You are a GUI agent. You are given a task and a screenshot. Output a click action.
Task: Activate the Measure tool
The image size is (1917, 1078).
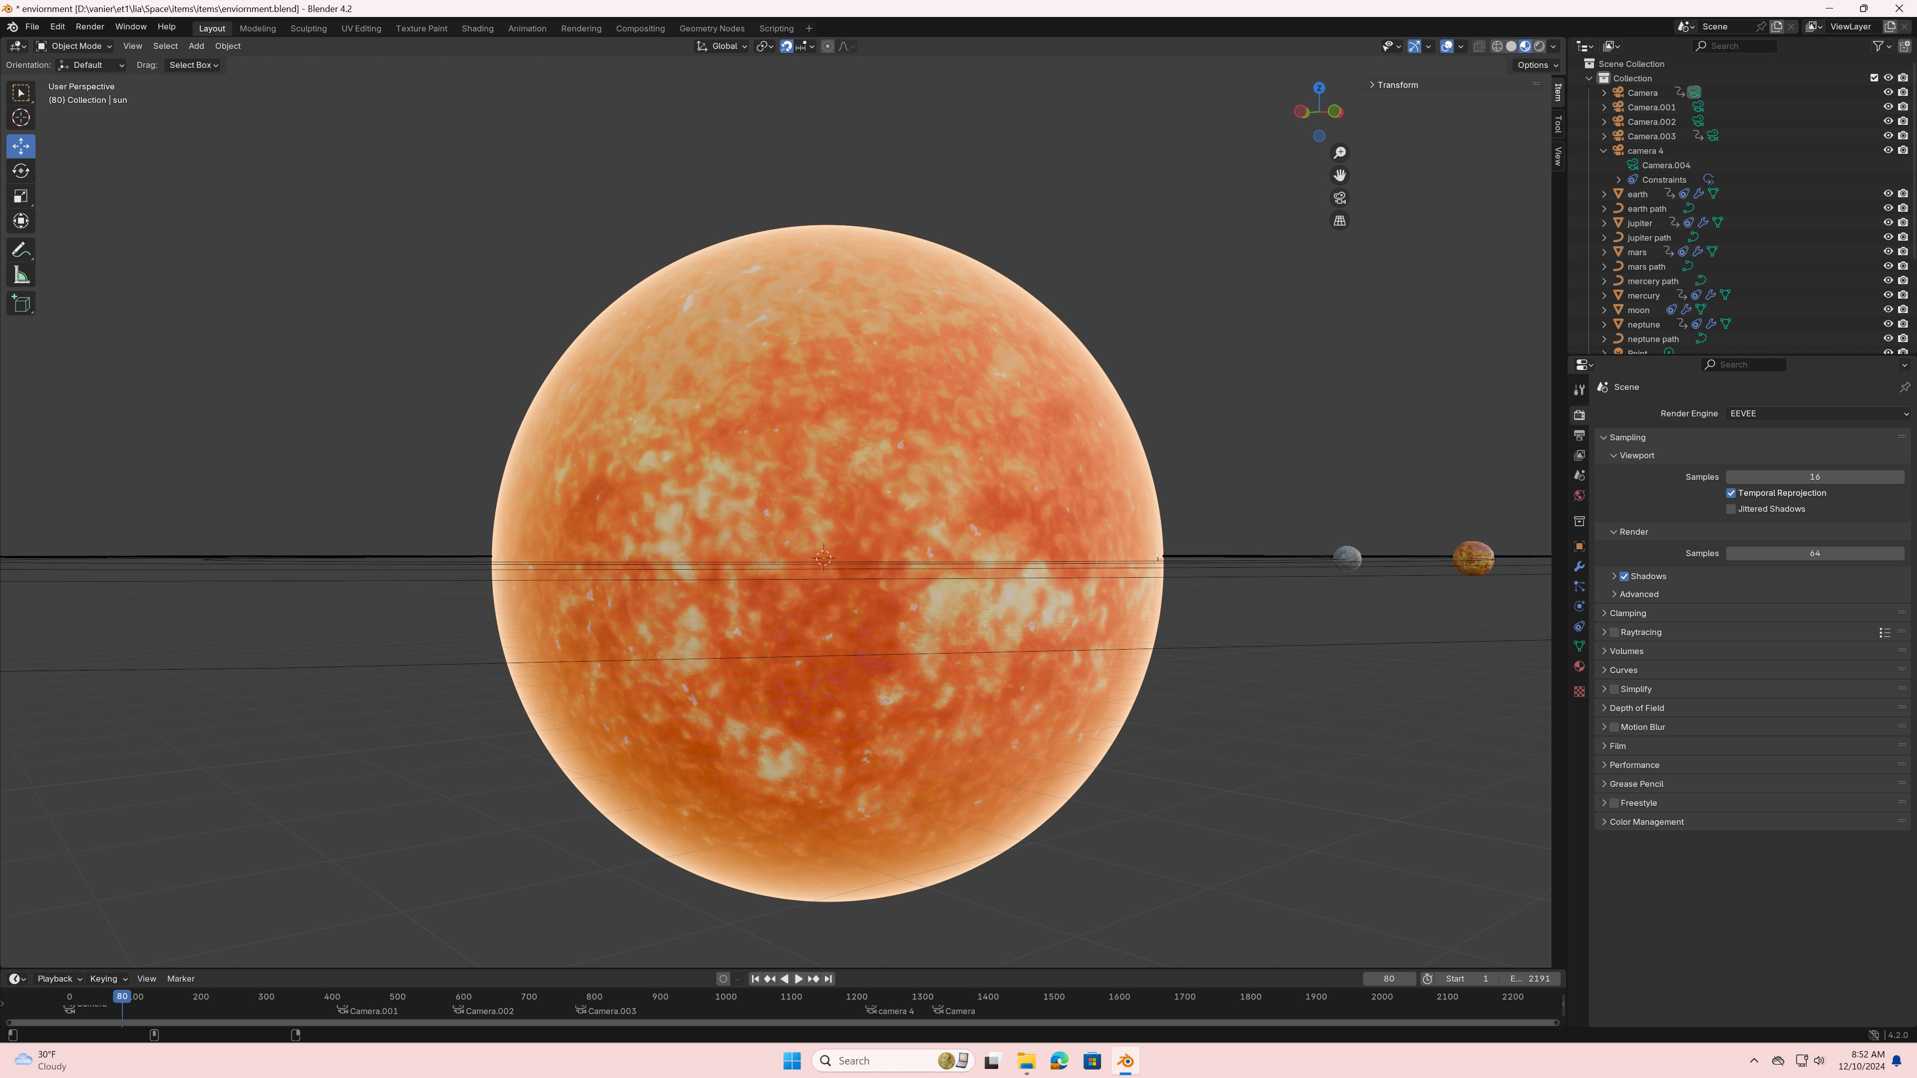click(x=21, y=276)
